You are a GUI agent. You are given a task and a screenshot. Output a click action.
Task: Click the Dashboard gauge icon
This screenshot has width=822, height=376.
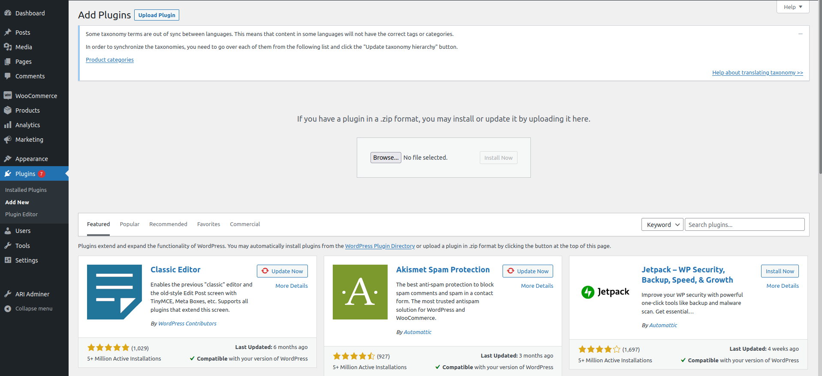[x=8, y=13]
